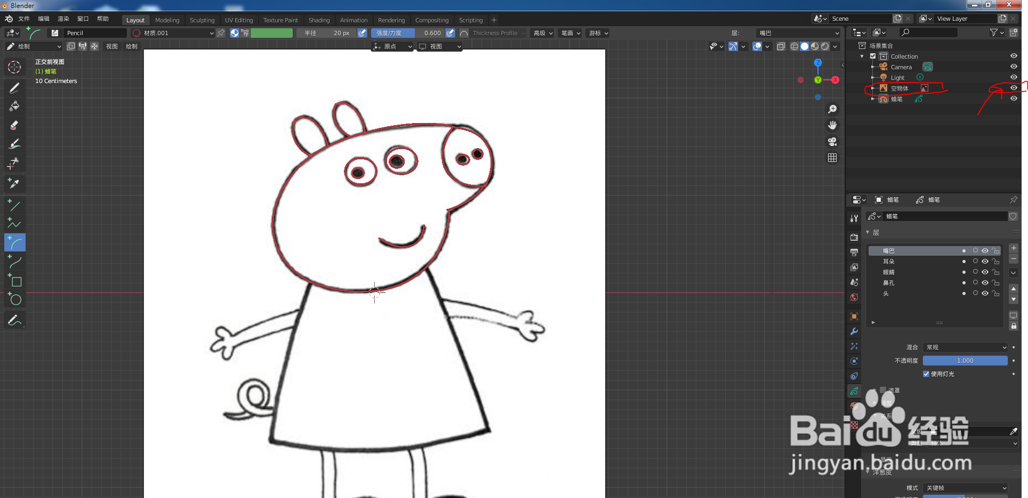Open the 绘制 mode dropdown
This screenshot has height=498, width=1028.
point(34,46)
